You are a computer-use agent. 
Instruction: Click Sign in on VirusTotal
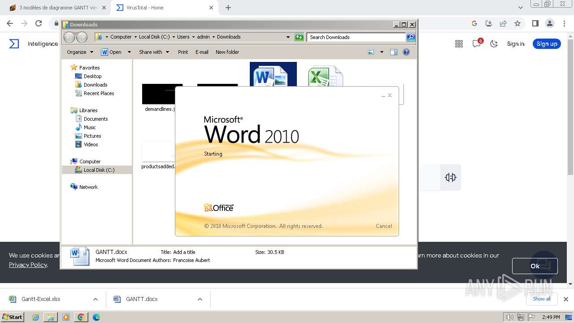point(516,44)
